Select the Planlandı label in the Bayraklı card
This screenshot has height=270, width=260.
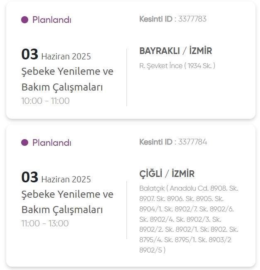52,20
